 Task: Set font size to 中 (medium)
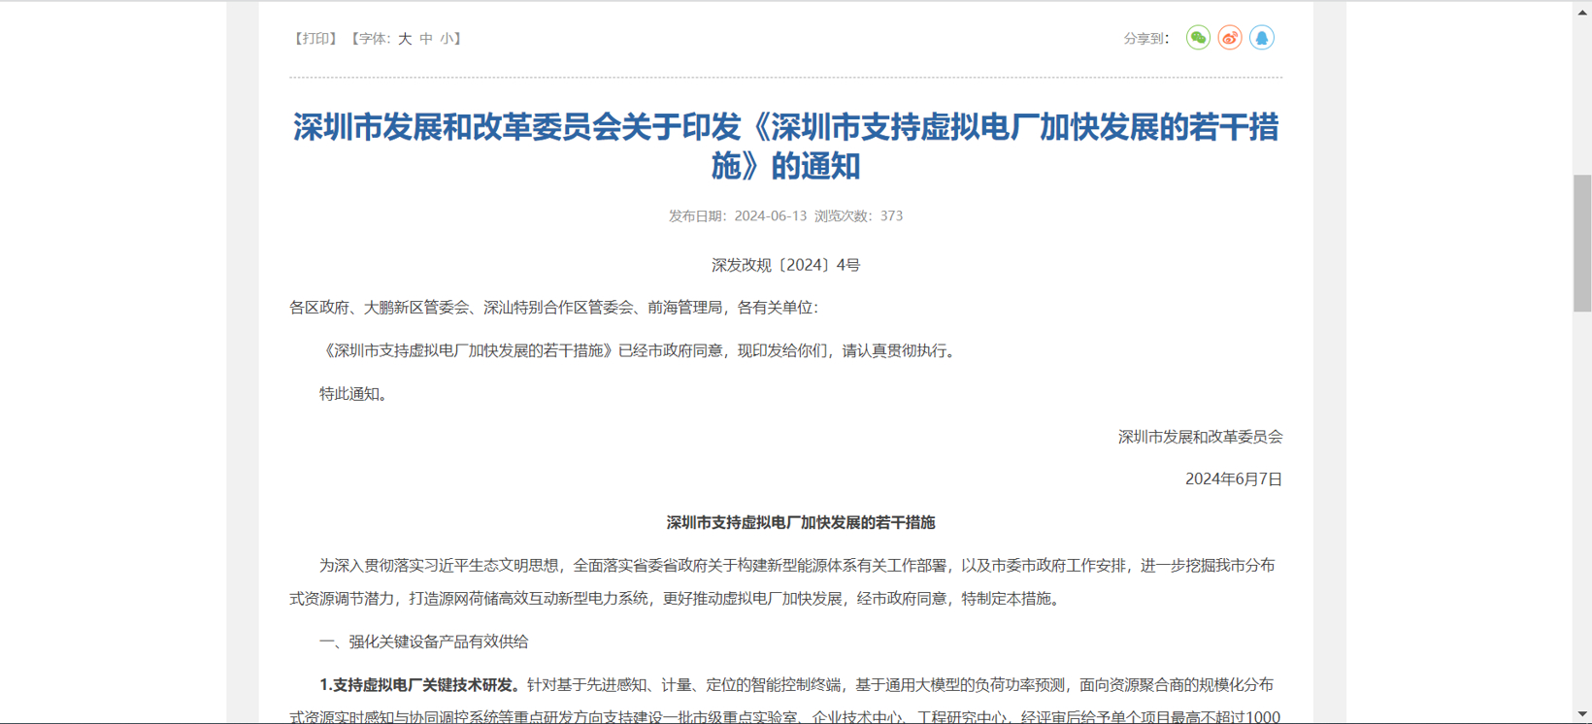click(x=426, y=39)
